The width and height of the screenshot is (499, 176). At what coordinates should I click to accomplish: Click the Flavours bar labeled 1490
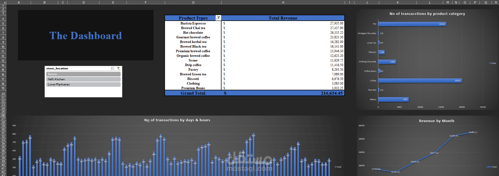point(381,52)
